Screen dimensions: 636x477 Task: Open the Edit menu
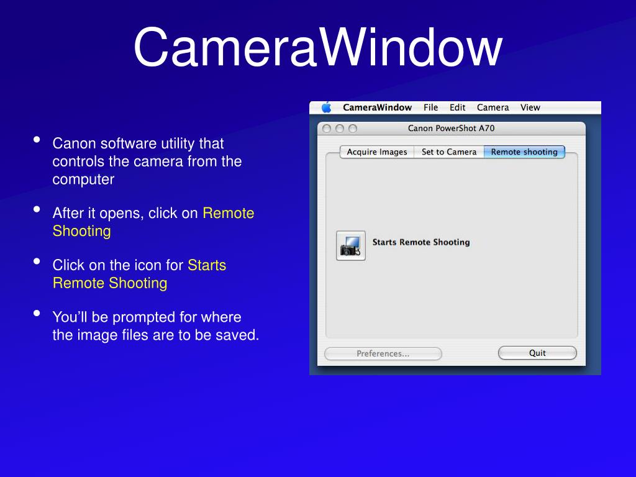(x=457, y=107)
